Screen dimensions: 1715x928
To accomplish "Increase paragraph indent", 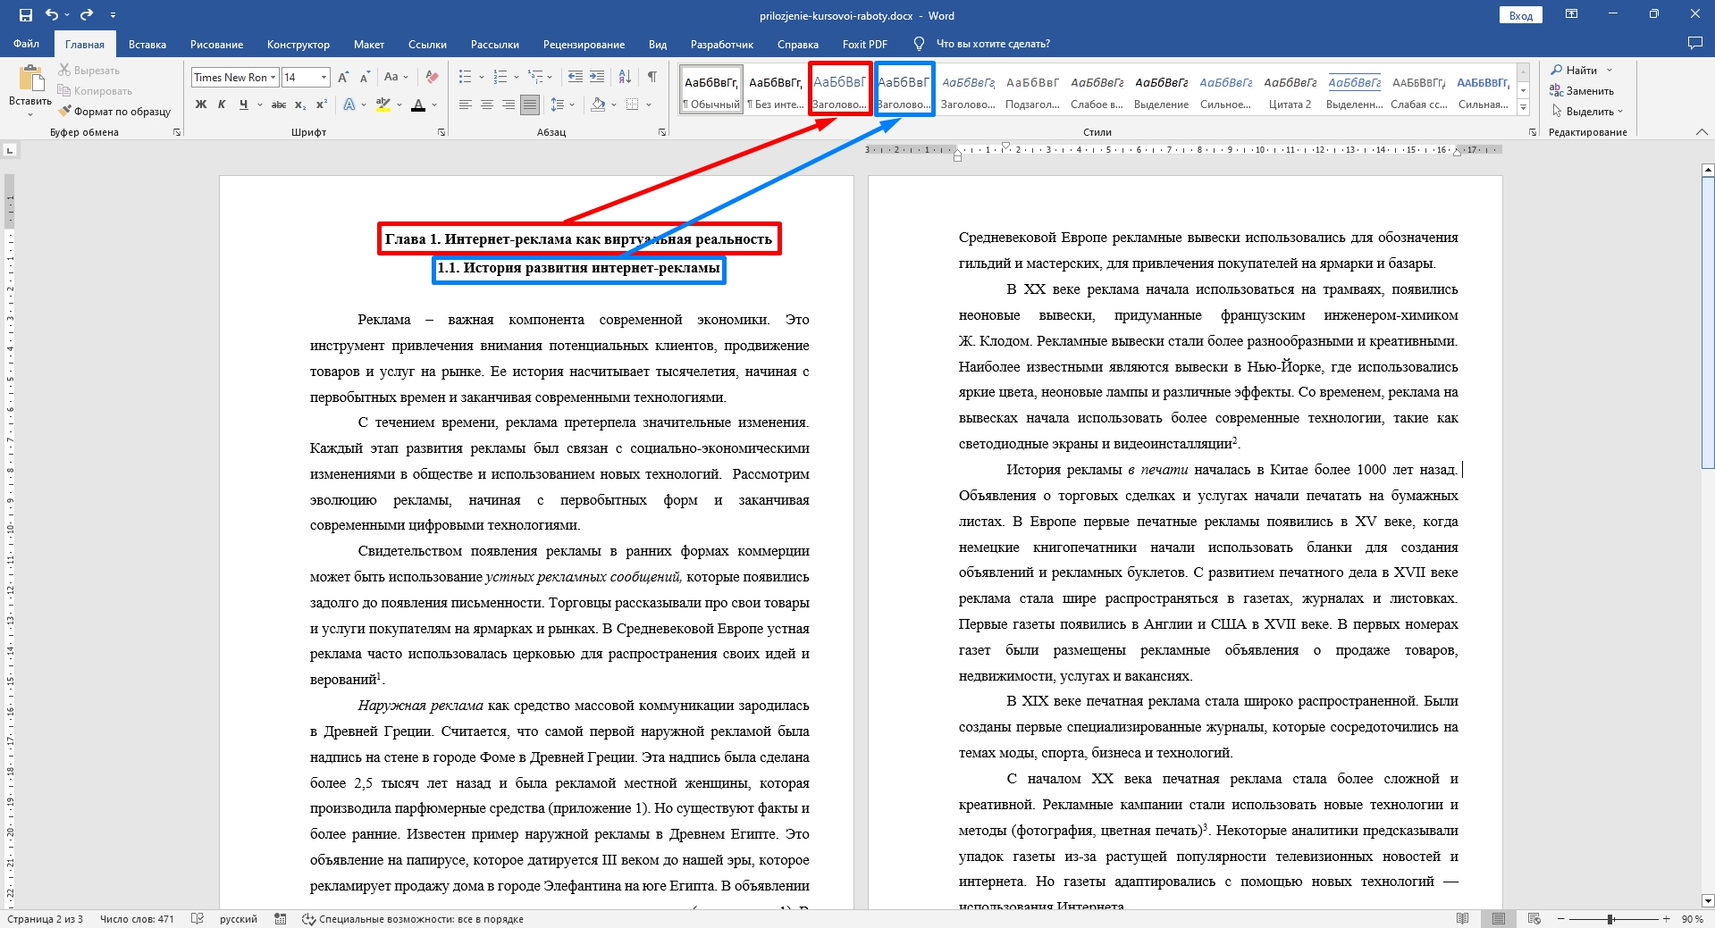I will [597, 78].
